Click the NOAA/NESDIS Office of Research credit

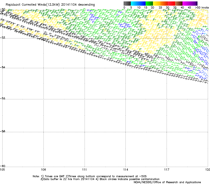click(167, 182)
